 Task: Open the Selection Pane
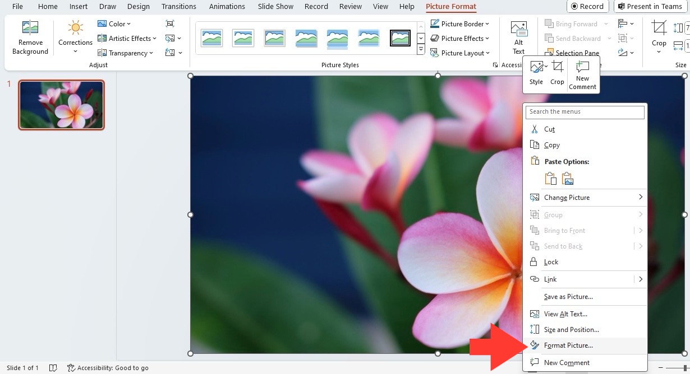[x=572, y=53]
